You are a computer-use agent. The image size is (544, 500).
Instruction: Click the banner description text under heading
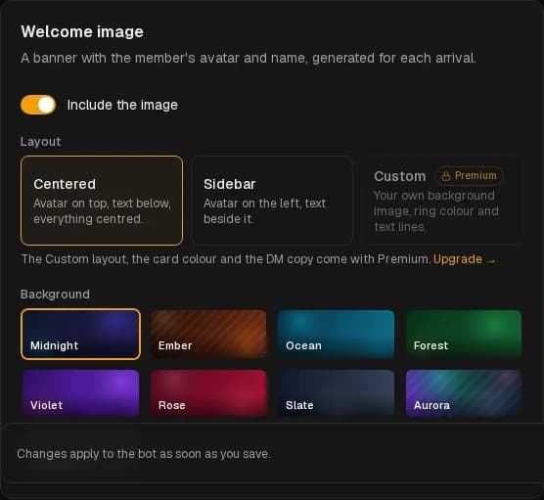249,58
